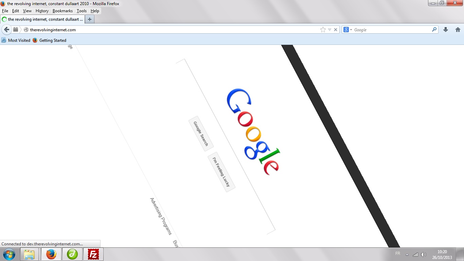Open the Downloads arrow icon
The height and width of the screenshot is (261, 464).
pyautogui.click(x=446, y=30)
